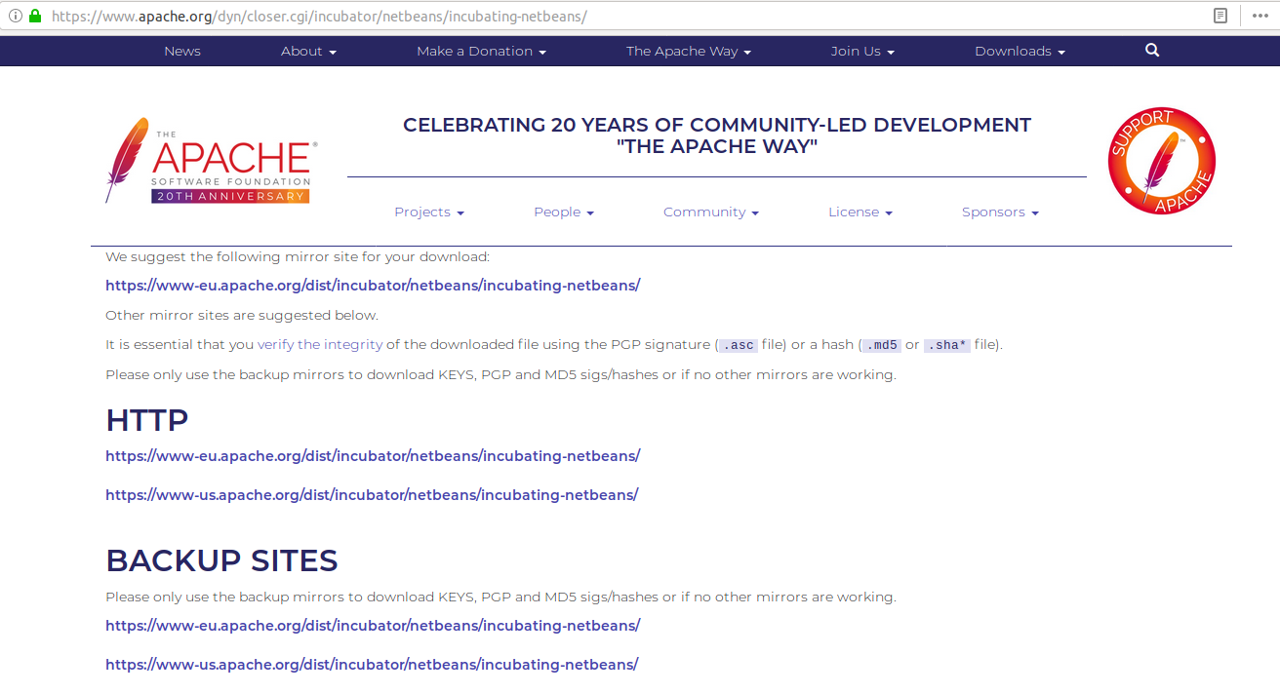1280x694 pixels.
Task: Click the .md5 code label
Action: click(x=881, y=345)
